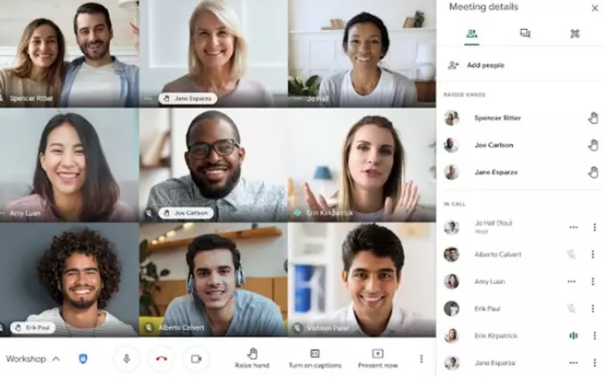
Task: Open the more options menu in bottom bar
Action: [x=421, y=359]
